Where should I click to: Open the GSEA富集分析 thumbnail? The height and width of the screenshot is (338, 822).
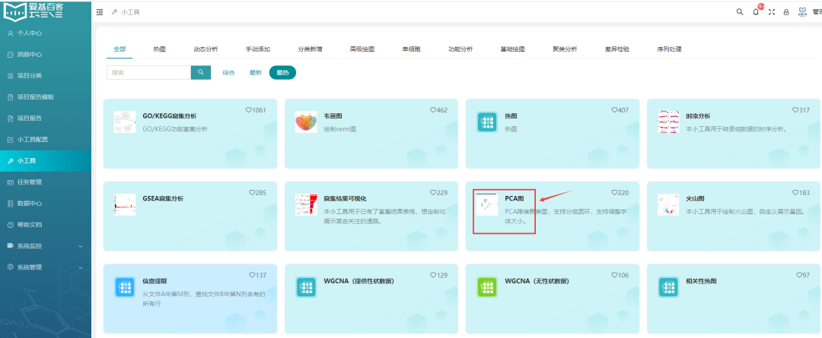click(x=125, y=204)
